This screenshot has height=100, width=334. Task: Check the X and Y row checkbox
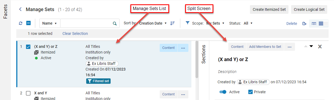pos(28,93)
